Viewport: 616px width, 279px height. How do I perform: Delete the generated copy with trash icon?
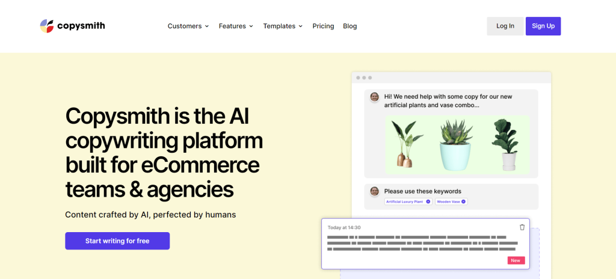(x=522, y=227)
